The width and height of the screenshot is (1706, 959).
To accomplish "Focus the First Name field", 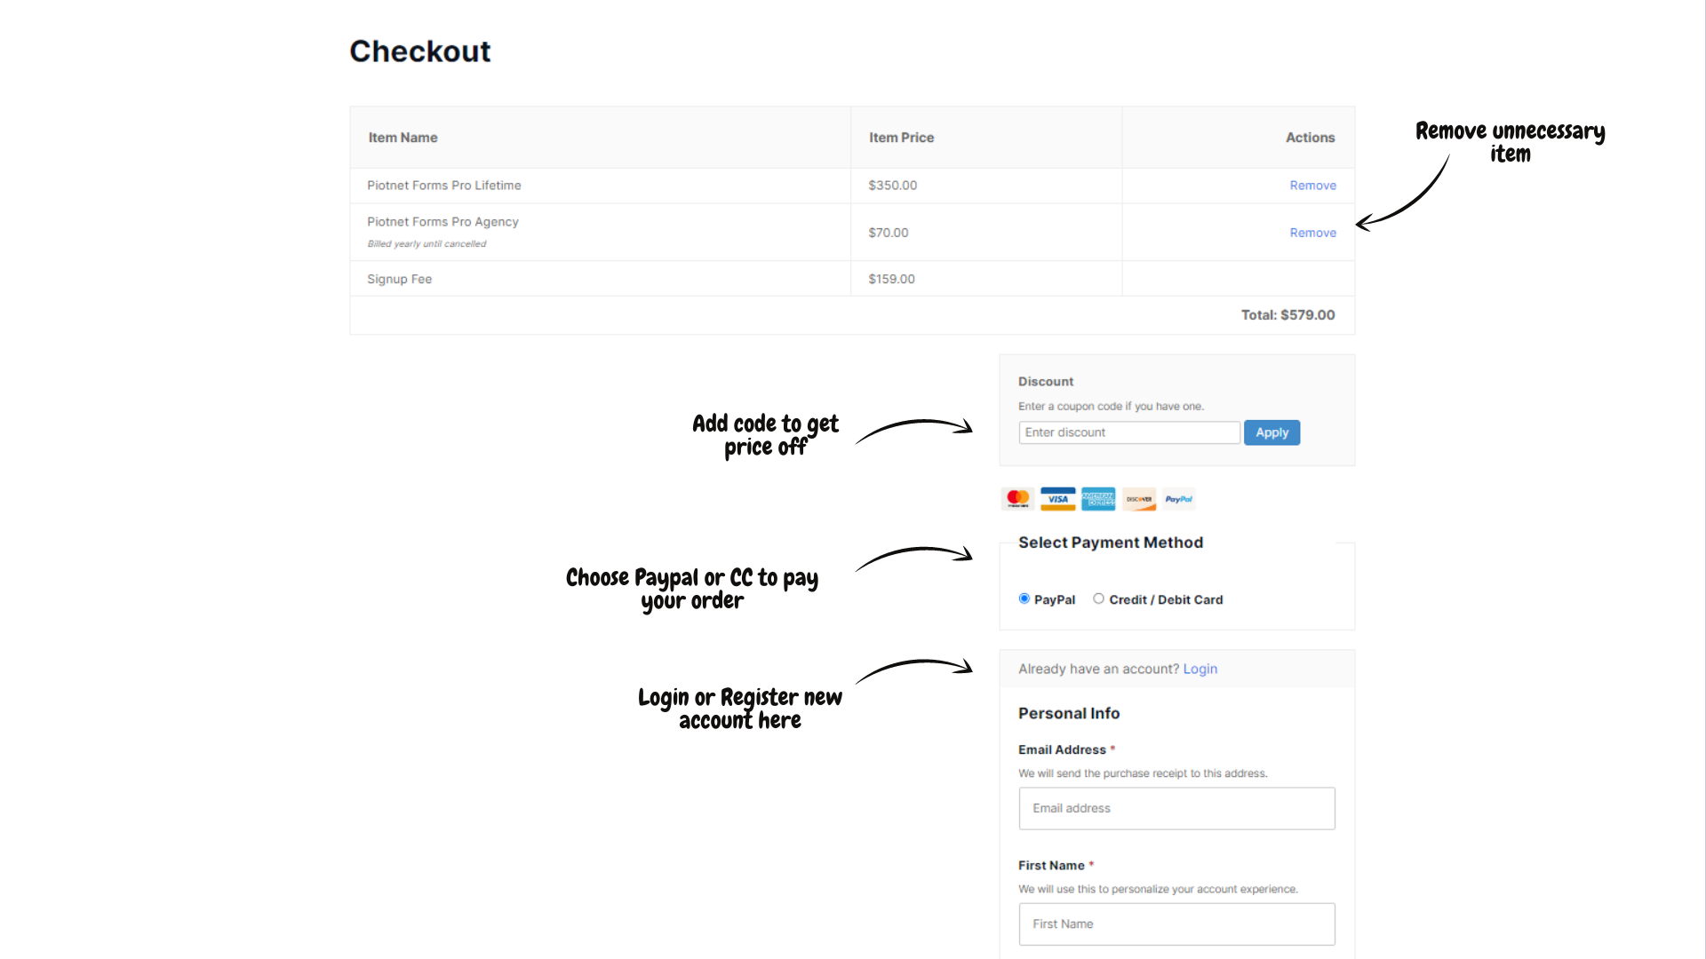I will [x=1176, y=923].
